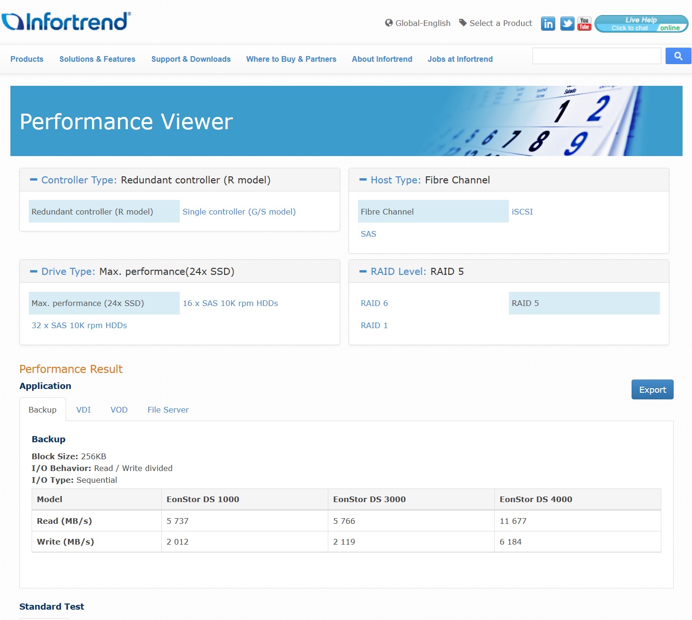Screen dimensions: 692x620
Task: Click the read value 5 737
Action: point(177,521)
